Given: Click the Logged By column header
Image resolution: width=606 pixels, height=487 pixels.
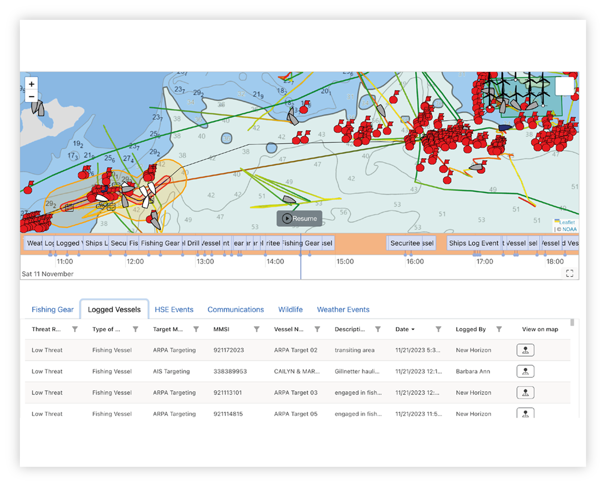Looking at the screenshot, I should pos(471,329).
